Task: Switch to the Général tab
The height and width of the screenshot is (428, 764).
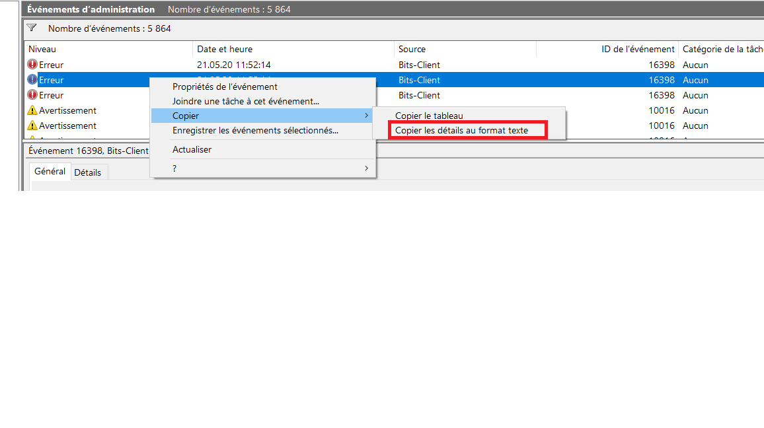Action: pos(50,171)
